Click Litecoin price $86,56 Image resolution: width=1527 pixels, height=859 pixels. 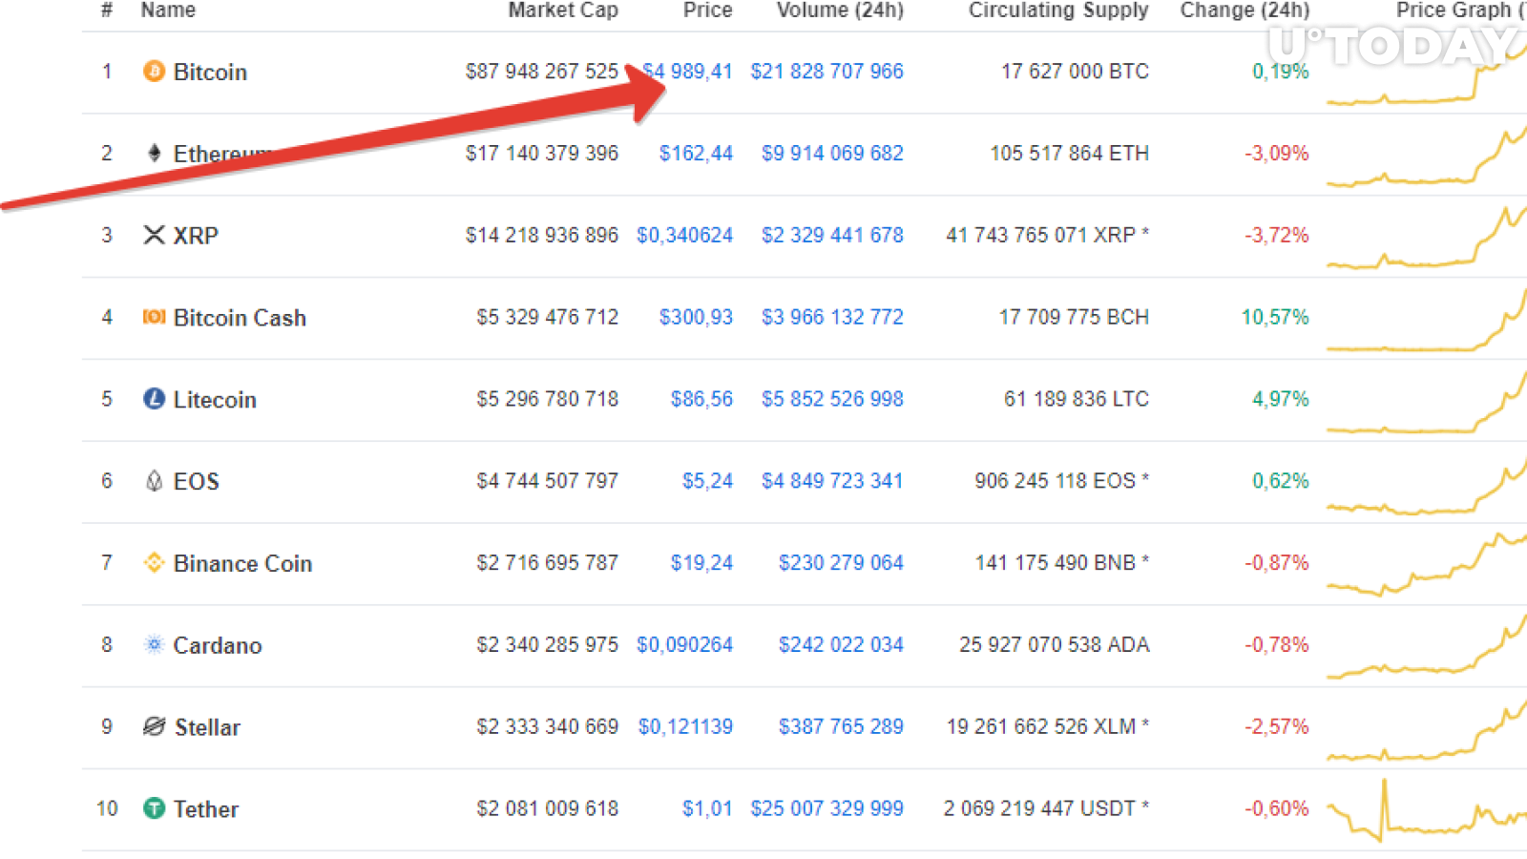click(x=701, y=400)
